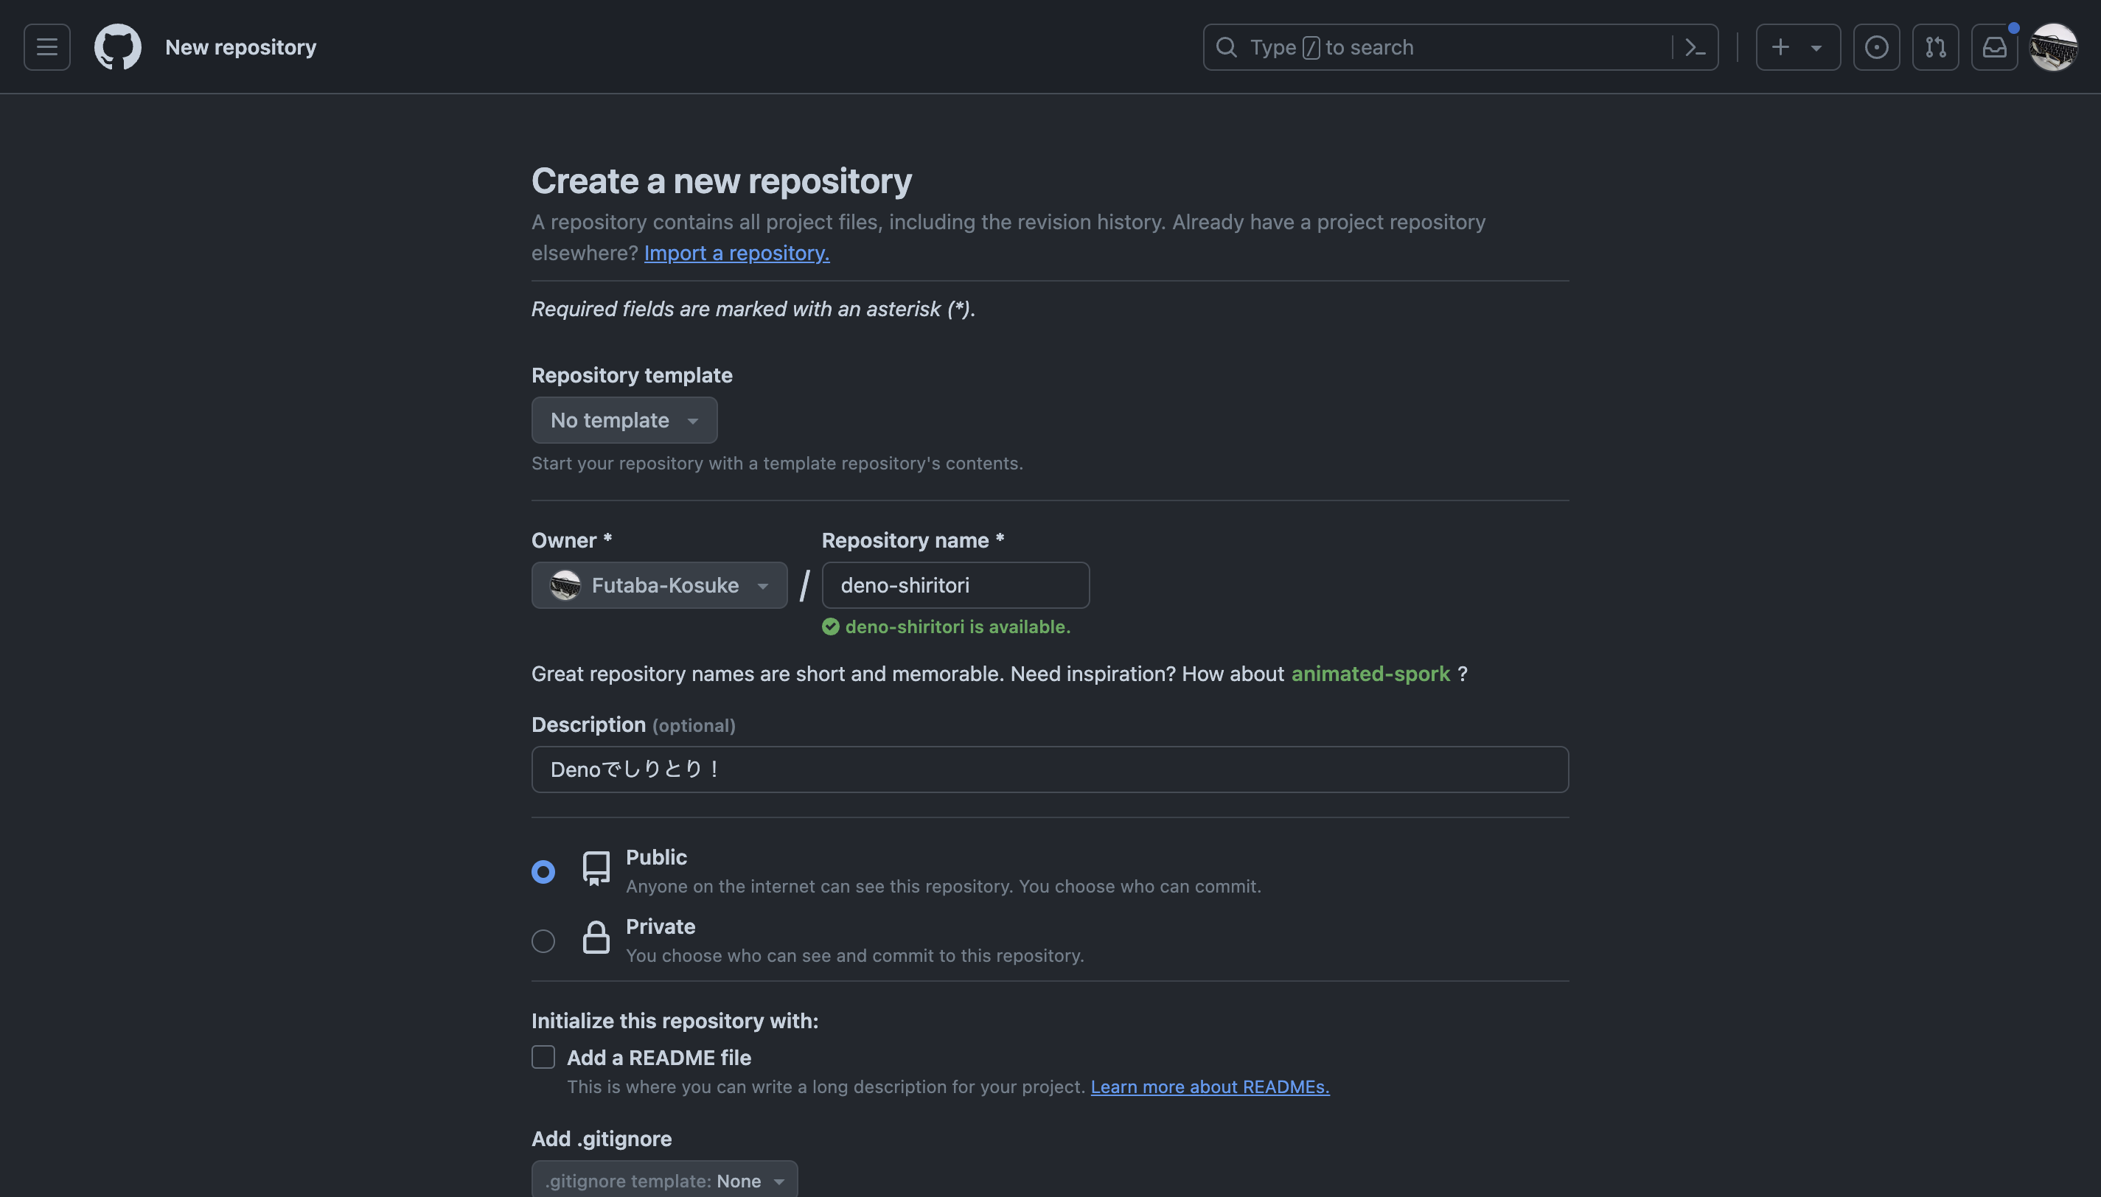This screenshot has width=2101, height=1197.
Task: Open the notifications inbox icon
Action: pos(1994,47)
